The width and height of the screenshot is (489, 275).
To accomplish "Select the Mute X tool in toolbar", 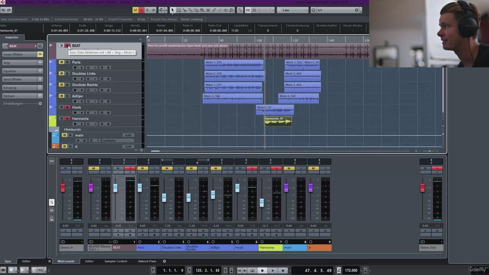I will click(208, 10).
